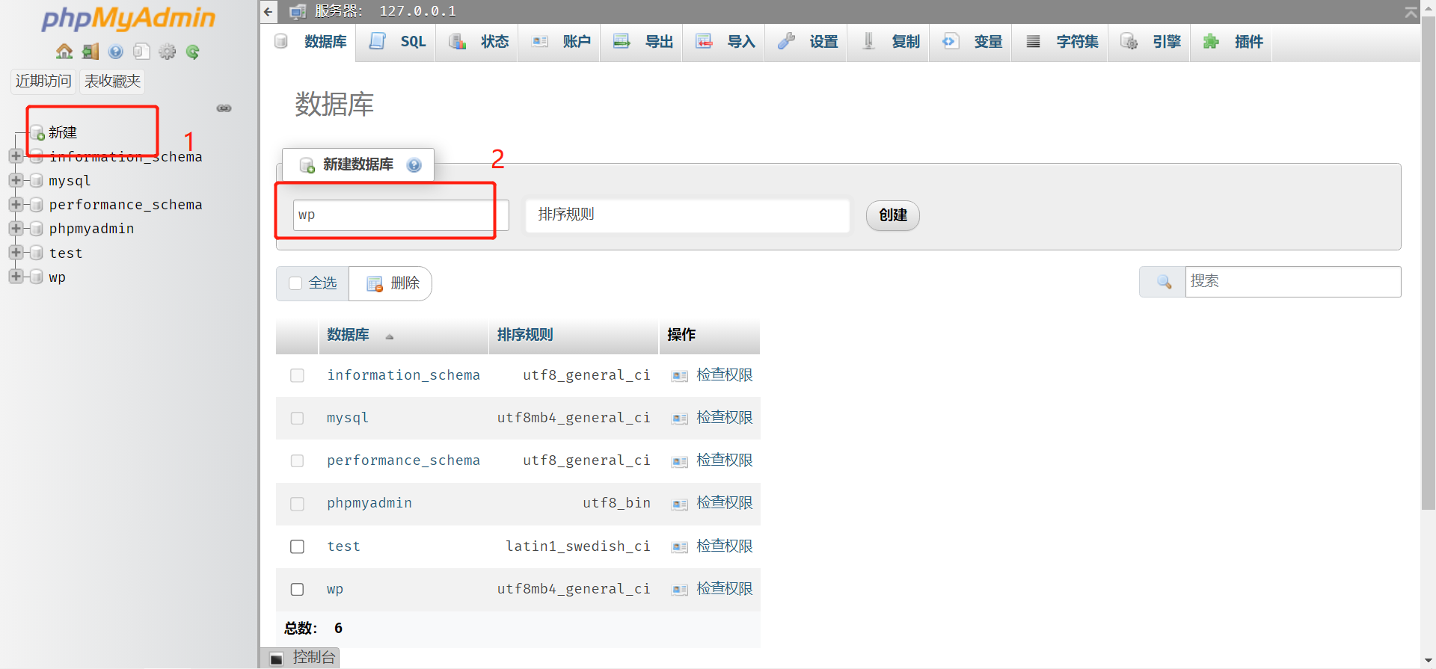The width and height of the screenshot is (1436, 669).
Task: Click the collapse arrow left of 服务器
Action: [269, 11]
